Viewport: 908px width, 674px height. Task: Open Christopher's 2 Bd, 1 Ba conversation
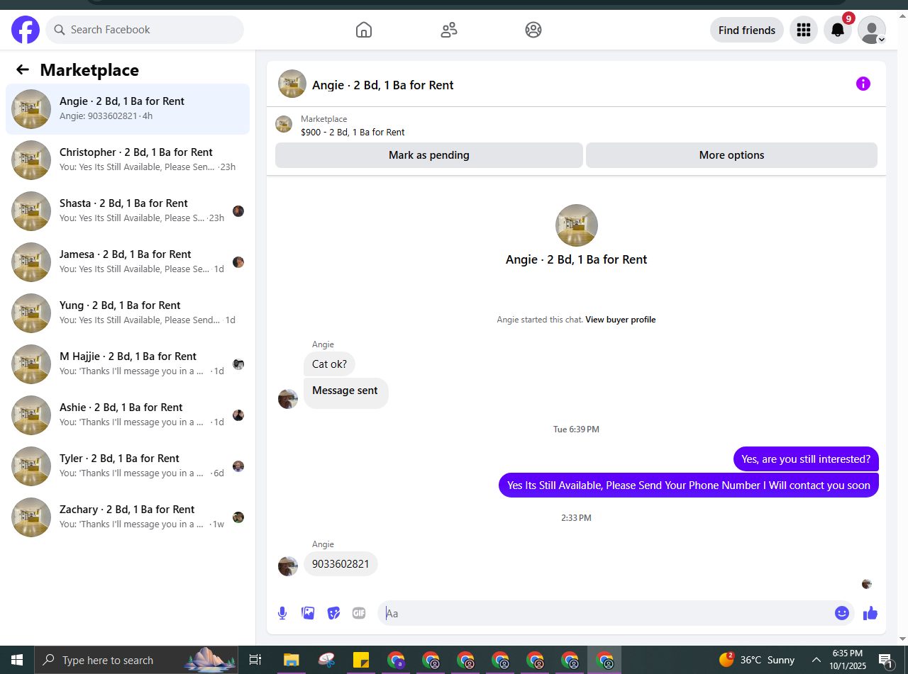[x=128, y=160]
